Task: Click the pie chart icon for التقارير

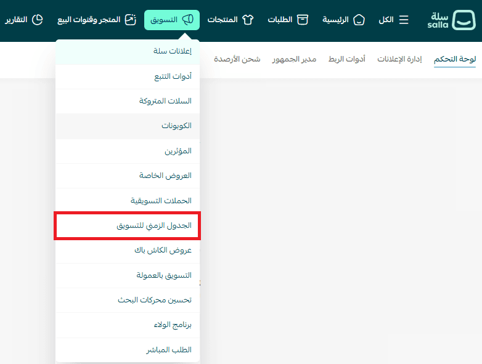Action: 37,20
